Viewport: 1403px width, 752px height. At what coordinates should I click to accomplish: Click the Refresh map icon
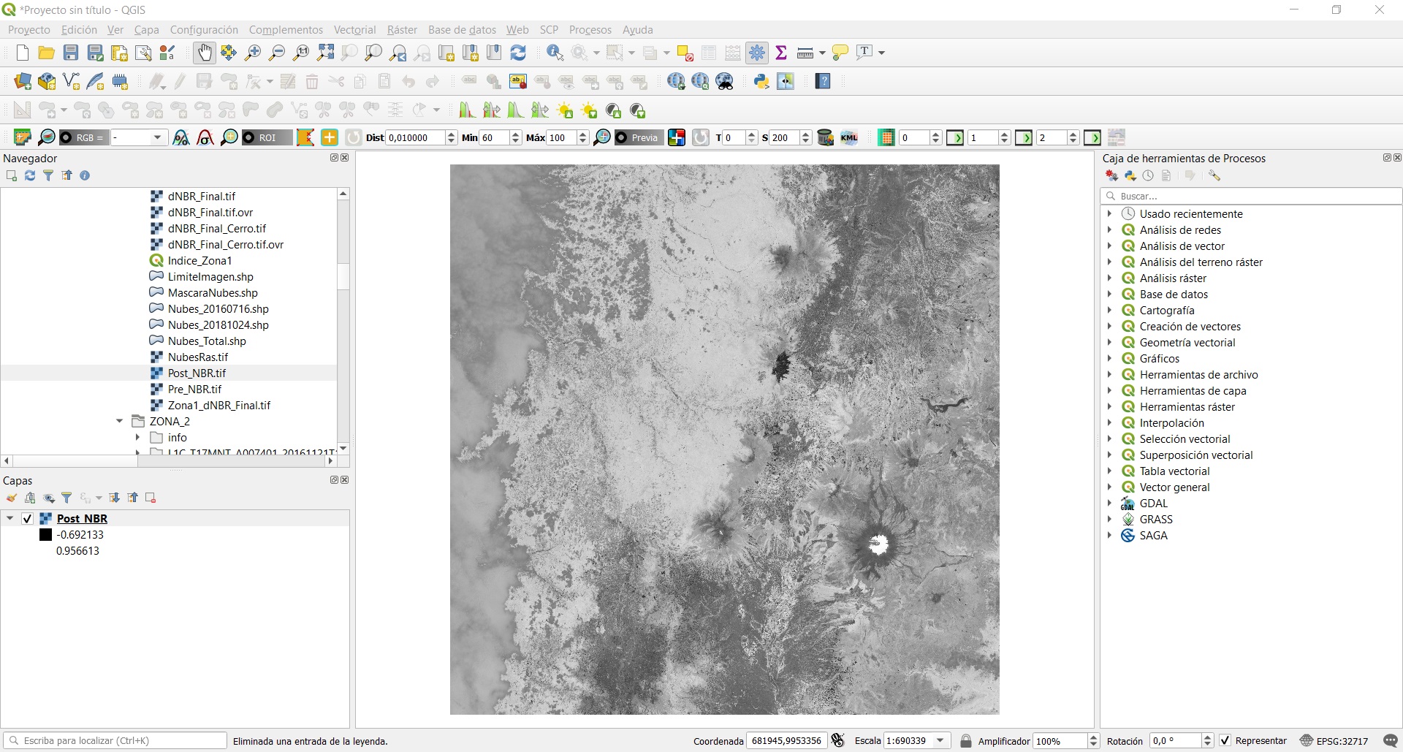click(518, 53)
